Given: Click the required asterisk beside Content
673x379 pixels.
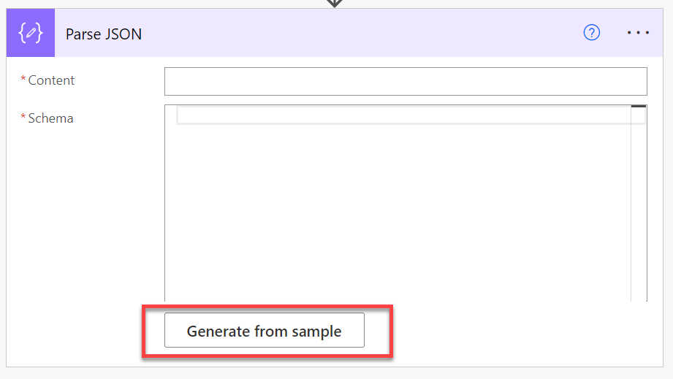Looking at the screenshot, I should (23, 80).
